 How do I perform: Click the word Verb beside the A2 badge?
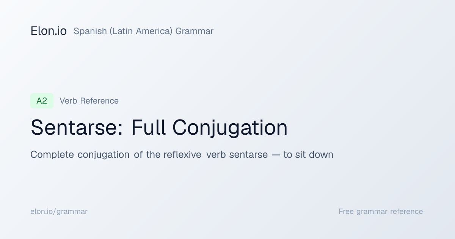tap(68, 101)
